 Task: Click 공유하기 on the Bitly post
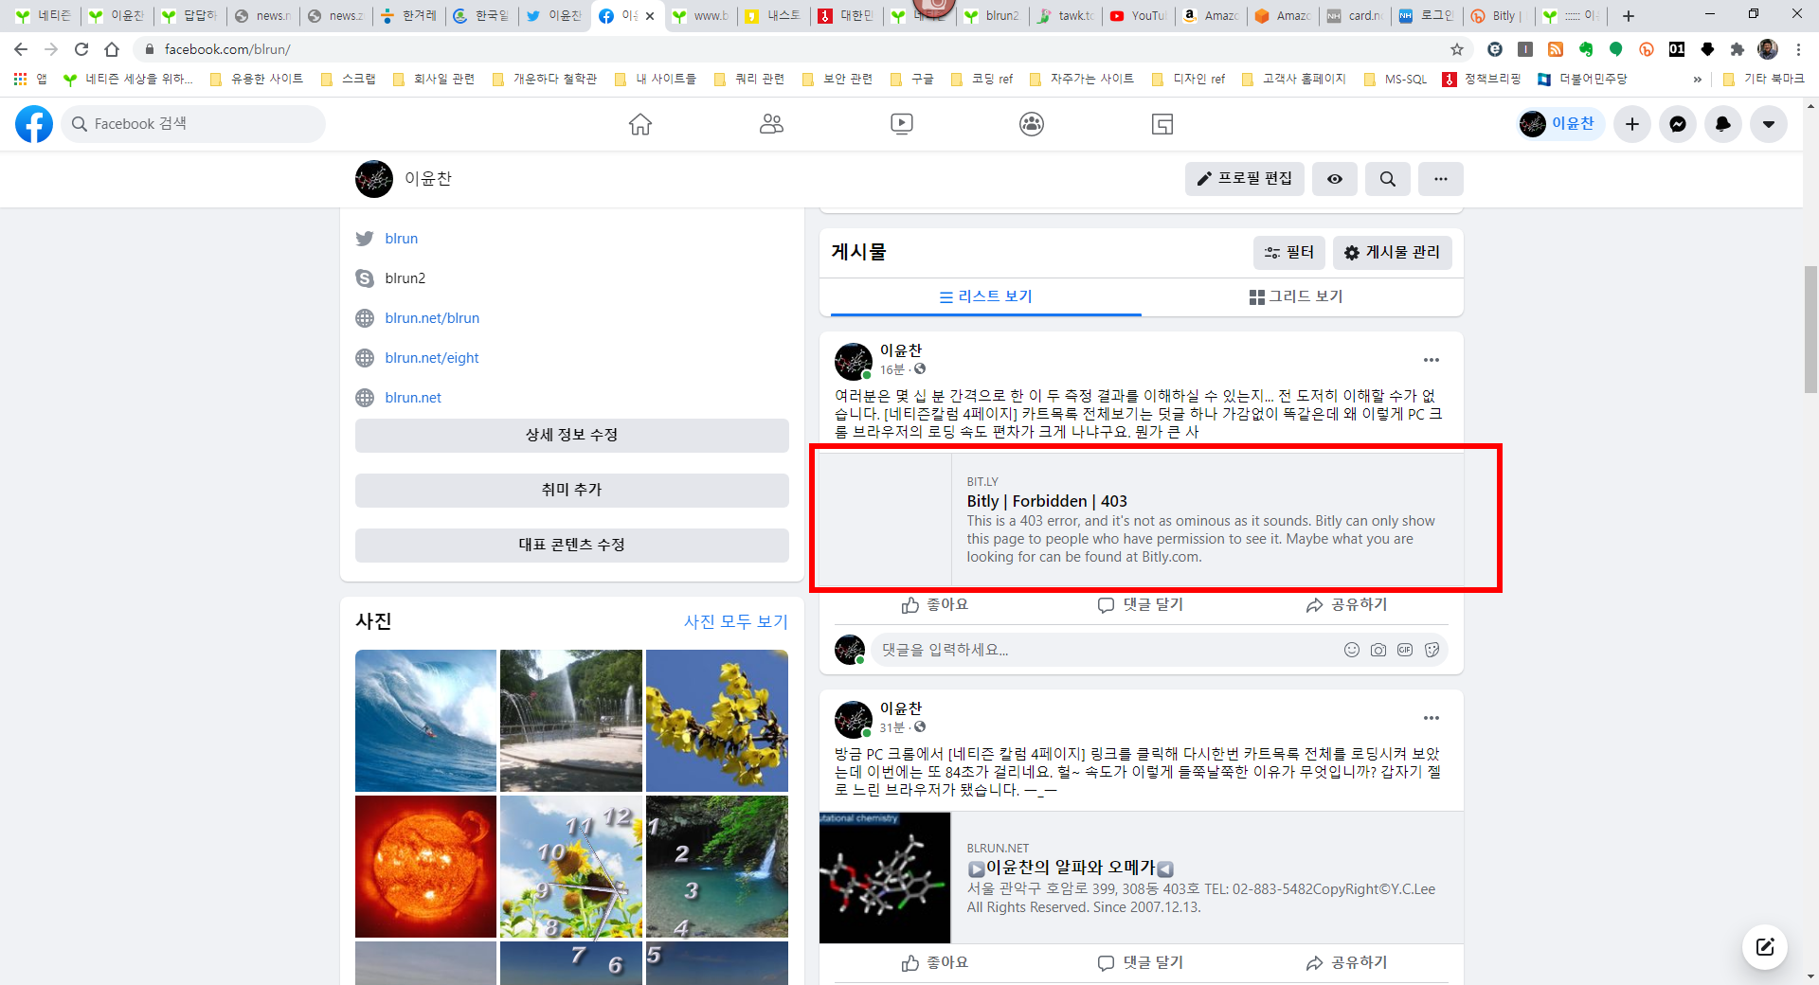(1346, 605)
